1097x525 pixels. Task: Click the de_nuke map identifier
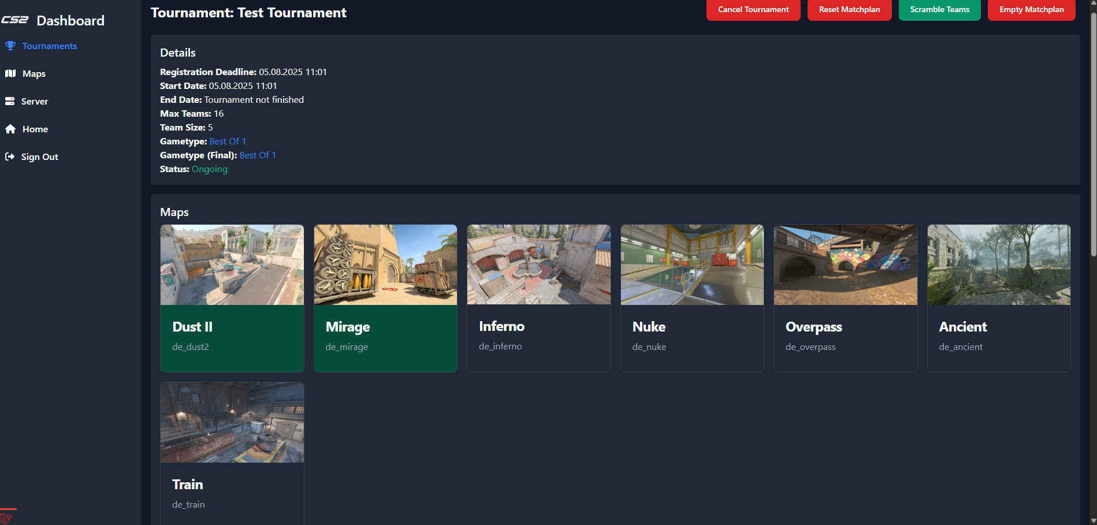[x=649, y=347]
